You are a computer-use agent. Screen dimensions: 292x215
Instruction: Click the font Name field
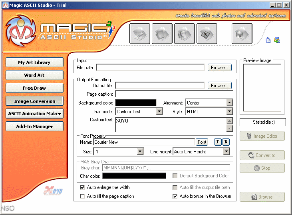click(144, 142)
